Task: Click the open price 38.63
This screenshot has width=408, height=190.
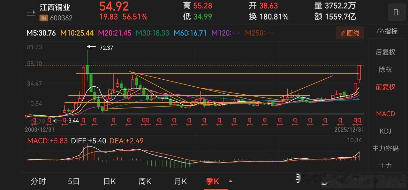Action: point(268,6)
